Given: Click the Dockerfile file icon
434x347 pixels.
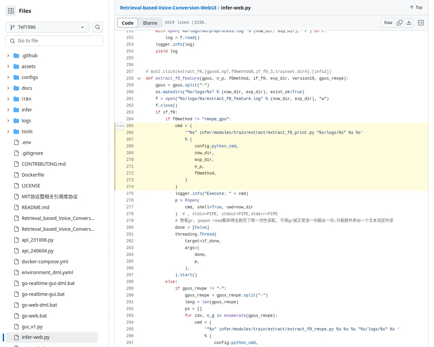Looking at the screenshot, I should pyautogui.click(x=16, y=175).
